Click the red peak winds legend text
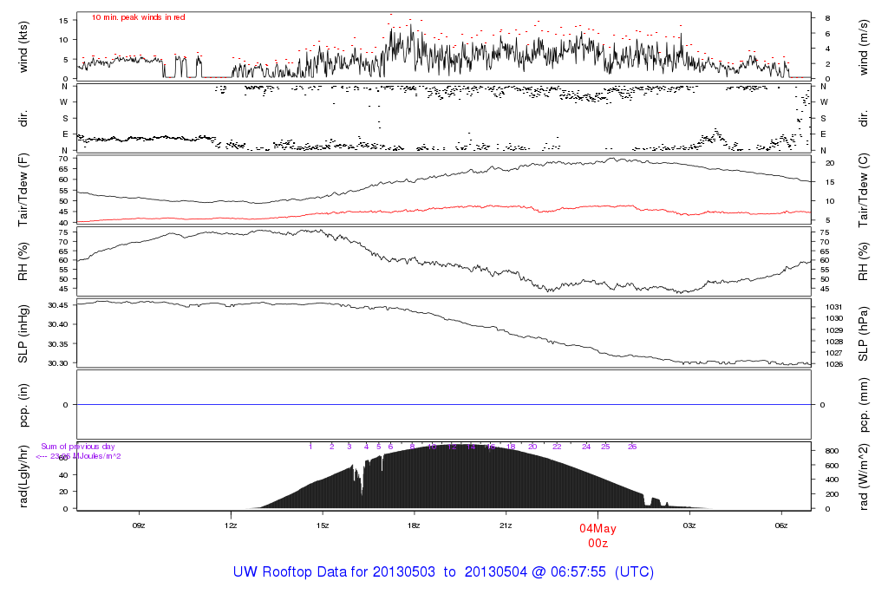 pos(139,17)
